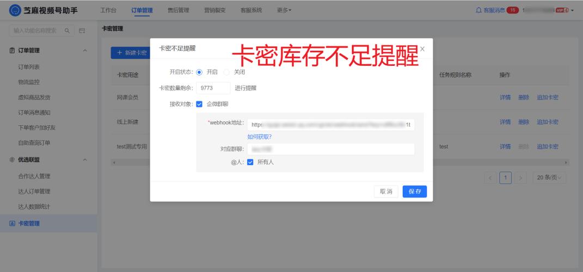The width and height of the screenshot is (583, 272).
Task: Close the 卡密不足提醒 dialog with X
Action: click(422, 48)
